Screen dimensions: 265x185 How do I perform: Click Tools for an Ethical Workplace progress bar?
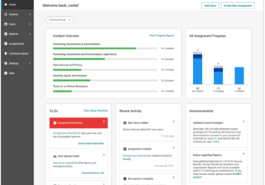click(105, 91)
